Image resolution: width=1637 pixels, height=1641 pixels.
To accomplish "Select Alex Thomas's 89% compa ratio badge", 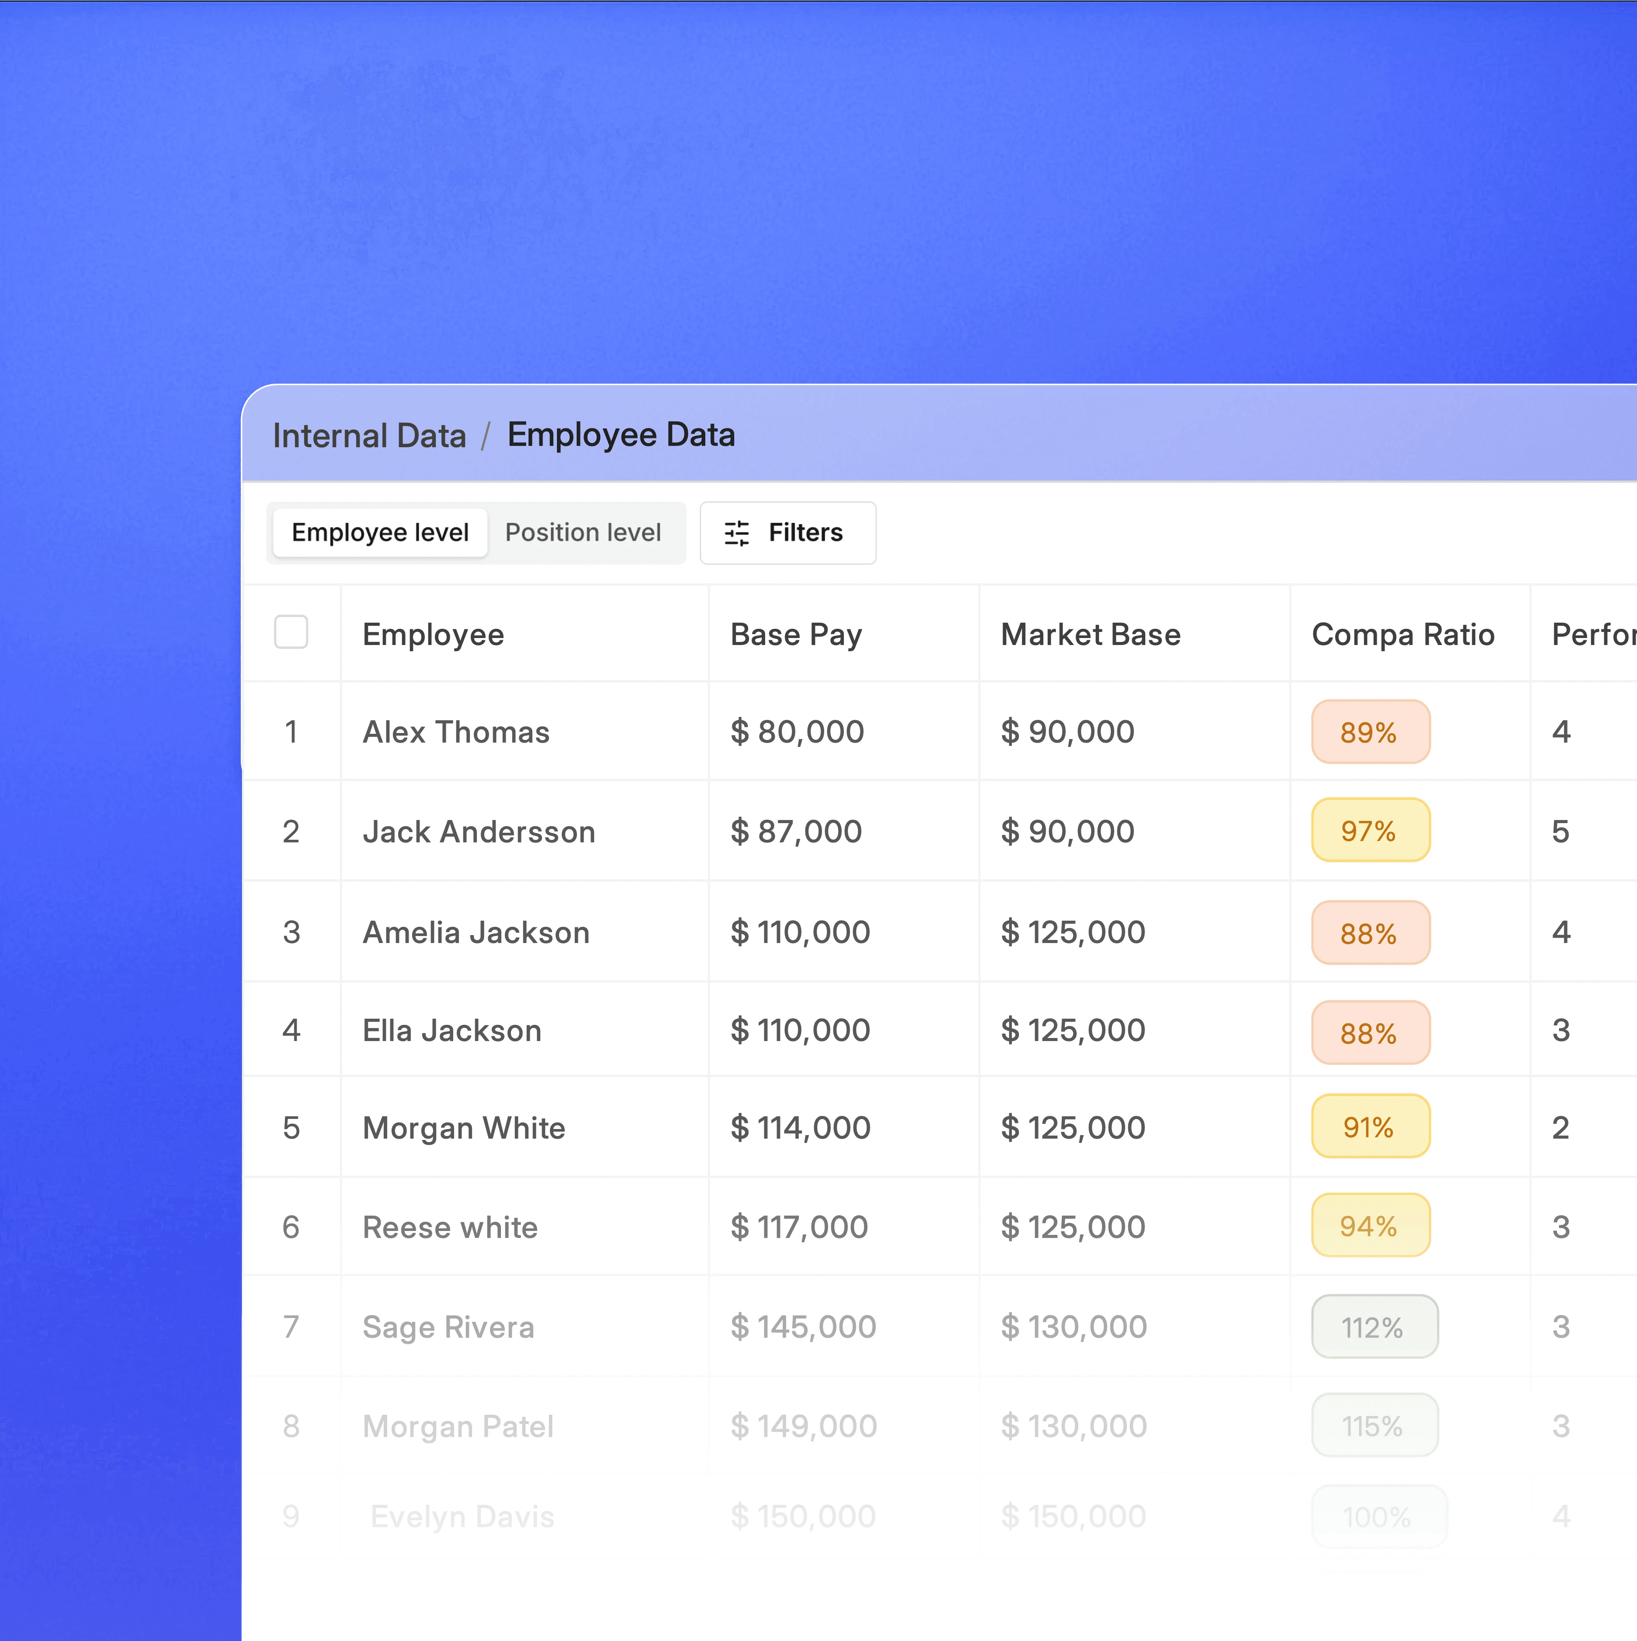I will [1370, 732].
